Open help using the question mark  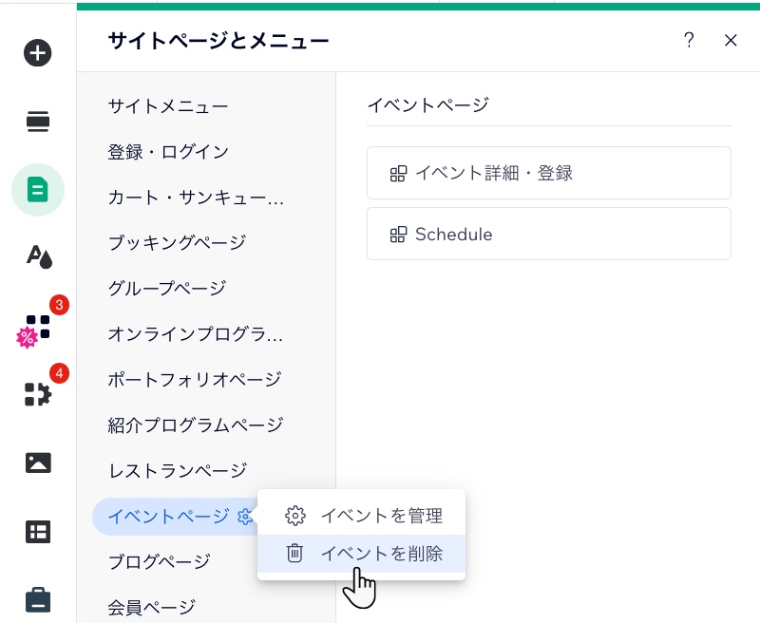coord(689,40)
